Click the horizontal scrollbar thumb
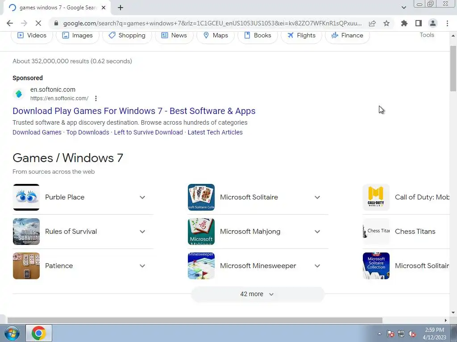The height and width of the screenshot is (342, 457). tap(195, 320)
